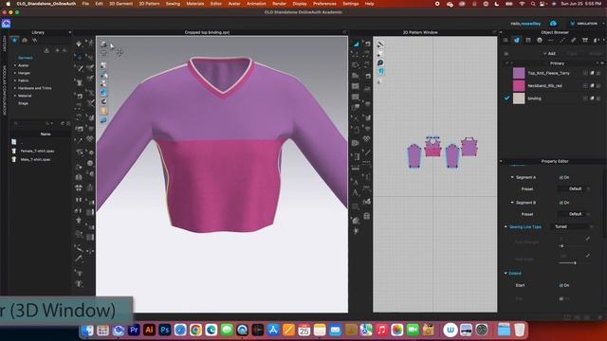Click the CLO cloud icon near username
Viewport: 607px width, 341px height.
[x=553, y=24]
